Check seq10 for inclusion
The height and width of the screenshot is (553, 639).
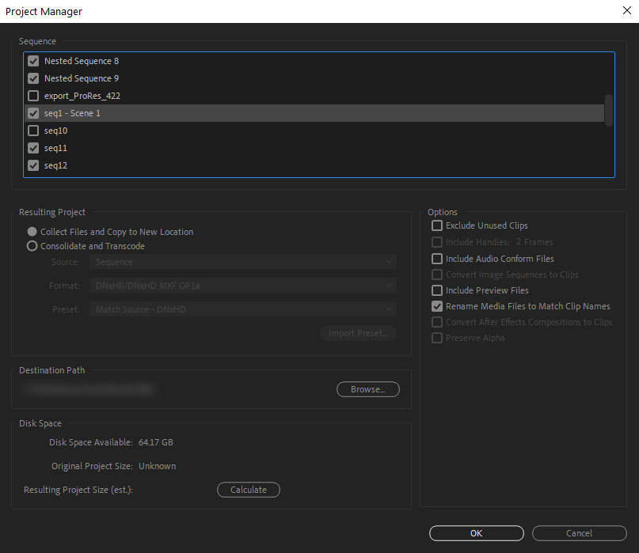coord(33,131)
